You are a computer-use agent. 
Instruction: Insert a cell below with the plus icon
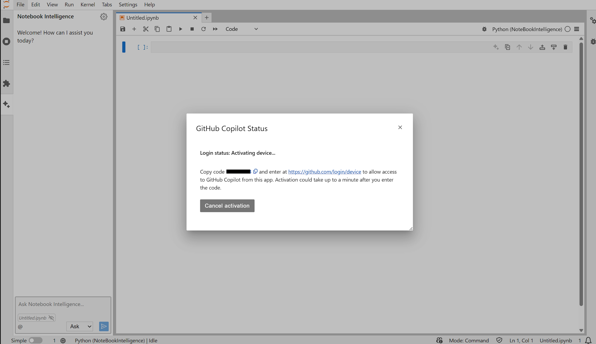click(x=134, y=29)
